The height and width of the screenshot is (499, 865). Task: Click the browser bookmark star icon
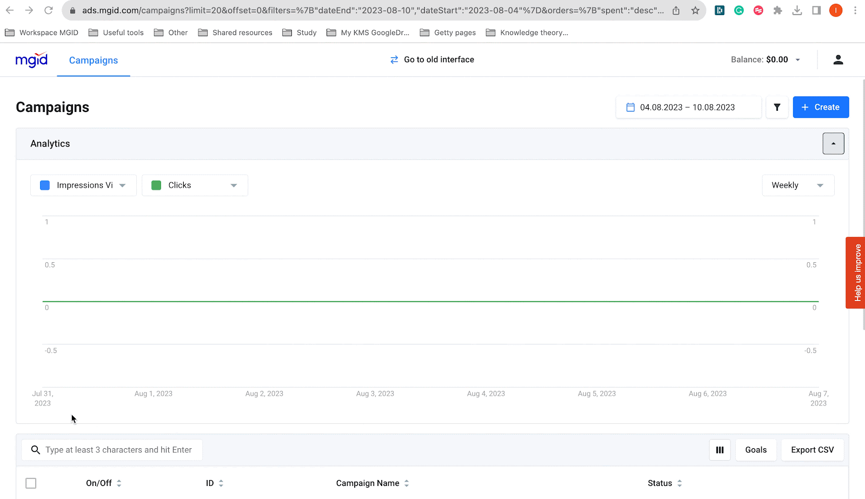pyautogui.click(x=695, y=10)
